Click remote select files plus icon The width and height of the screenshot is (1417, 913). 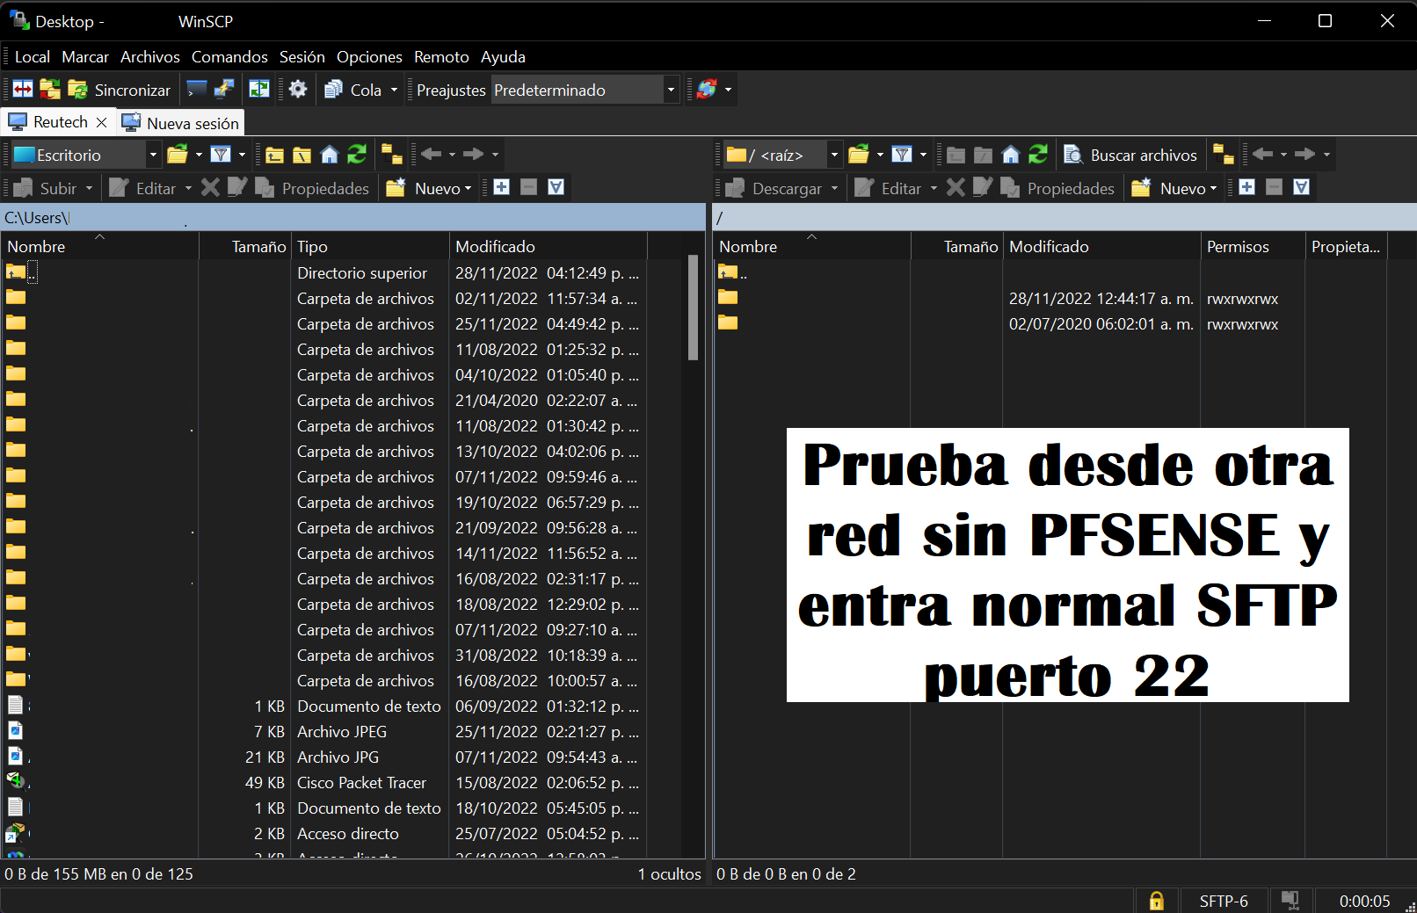[x=1246, y=187]
